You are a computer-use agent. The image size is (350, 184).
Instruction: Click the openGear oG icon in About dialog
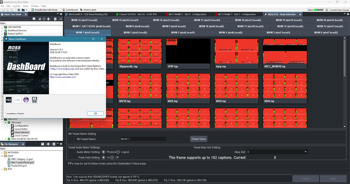pyautogui.click(x=17, y=100)
